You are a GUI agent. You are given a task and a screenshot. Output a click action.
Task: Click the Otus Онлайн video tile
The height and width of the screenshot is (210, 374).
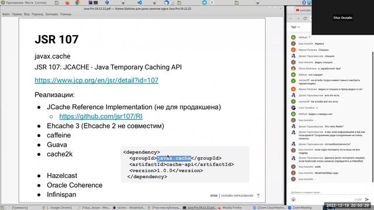pos(343,17)
